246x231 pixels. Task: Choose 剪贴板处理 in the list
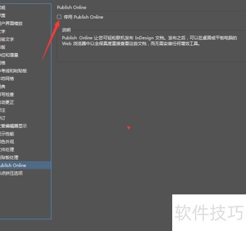tap(9, 157)
